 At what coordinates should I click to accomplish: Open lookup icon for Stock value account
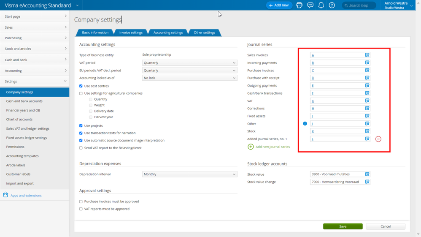[x=367, y=174]
